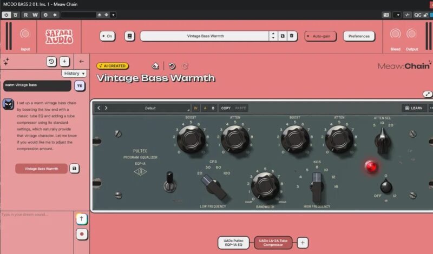Load the Vintage Bass Warmth chain button
This screenshot has height=254, width=433.
pyautogui.click(x=42, y=169)
